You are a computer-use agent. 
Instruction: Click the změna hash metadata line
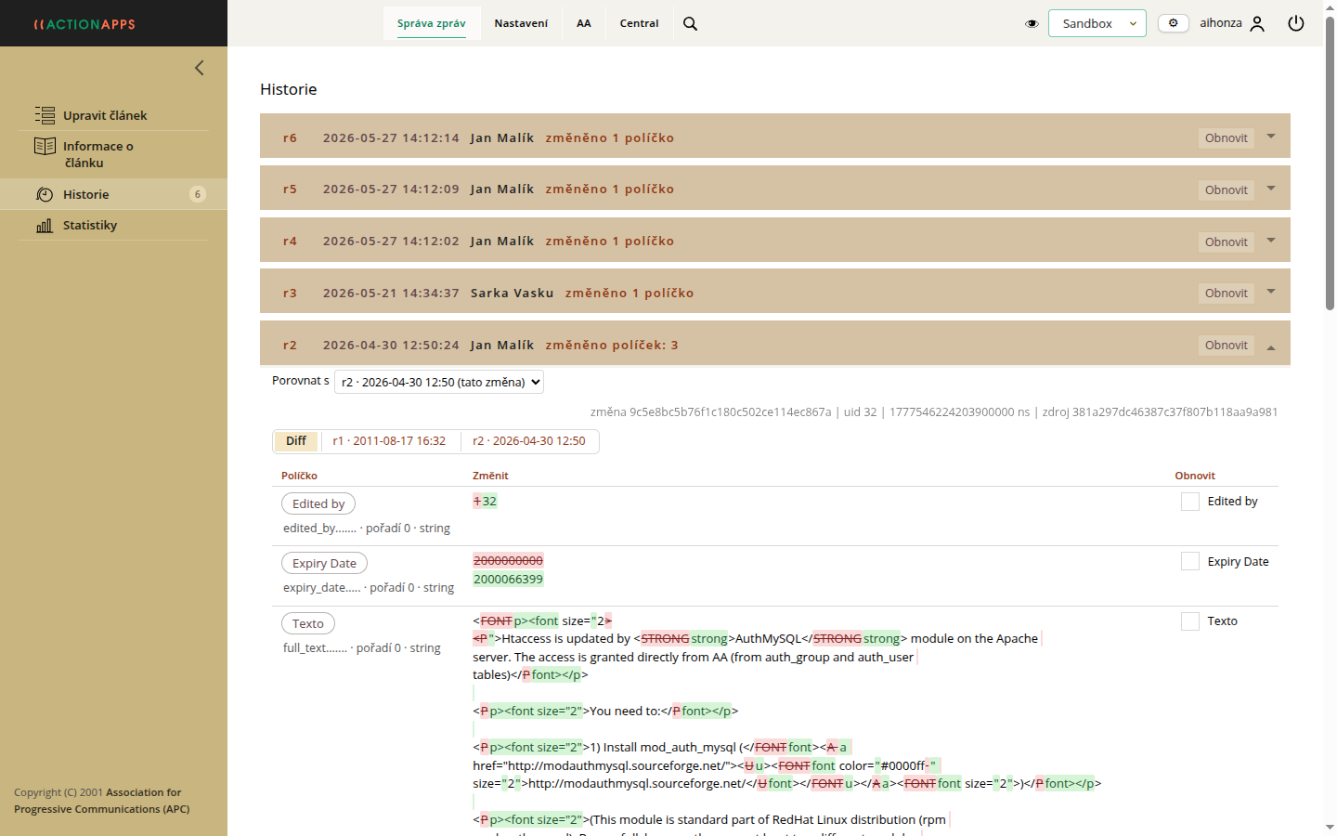[x=934, y=411]
